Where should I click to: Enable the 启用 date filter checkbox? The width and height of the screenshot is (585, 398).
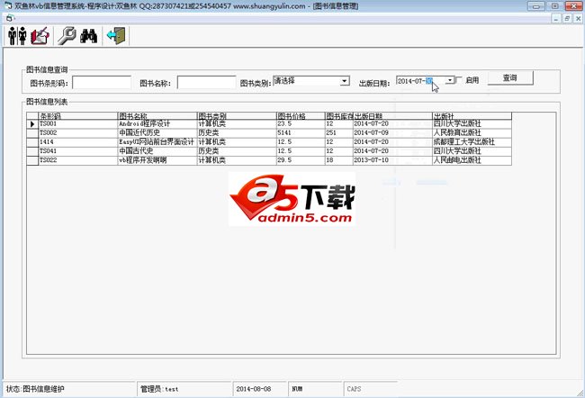pyautogui.click(x=459, y=80)
